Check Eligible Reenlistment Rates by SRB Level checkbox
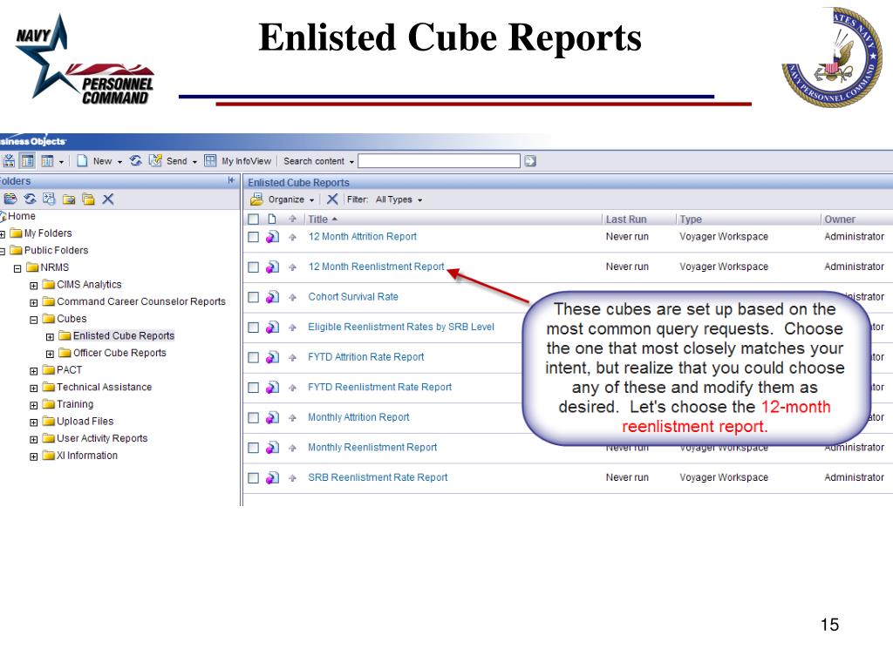 point(254,328)
